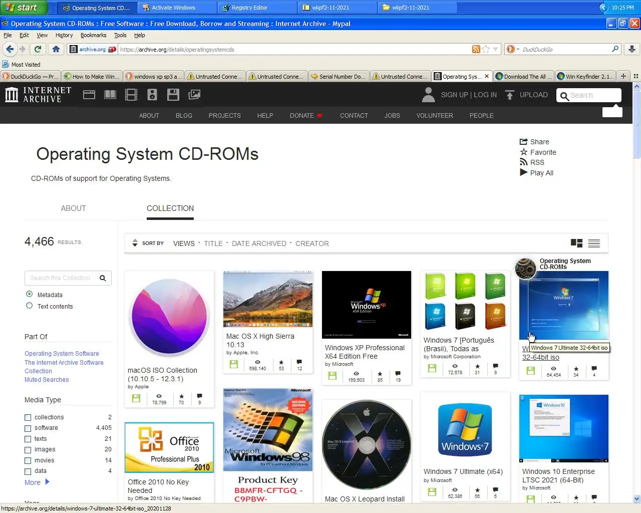Bookmark this page with the star icon

(x=485, y=49)
